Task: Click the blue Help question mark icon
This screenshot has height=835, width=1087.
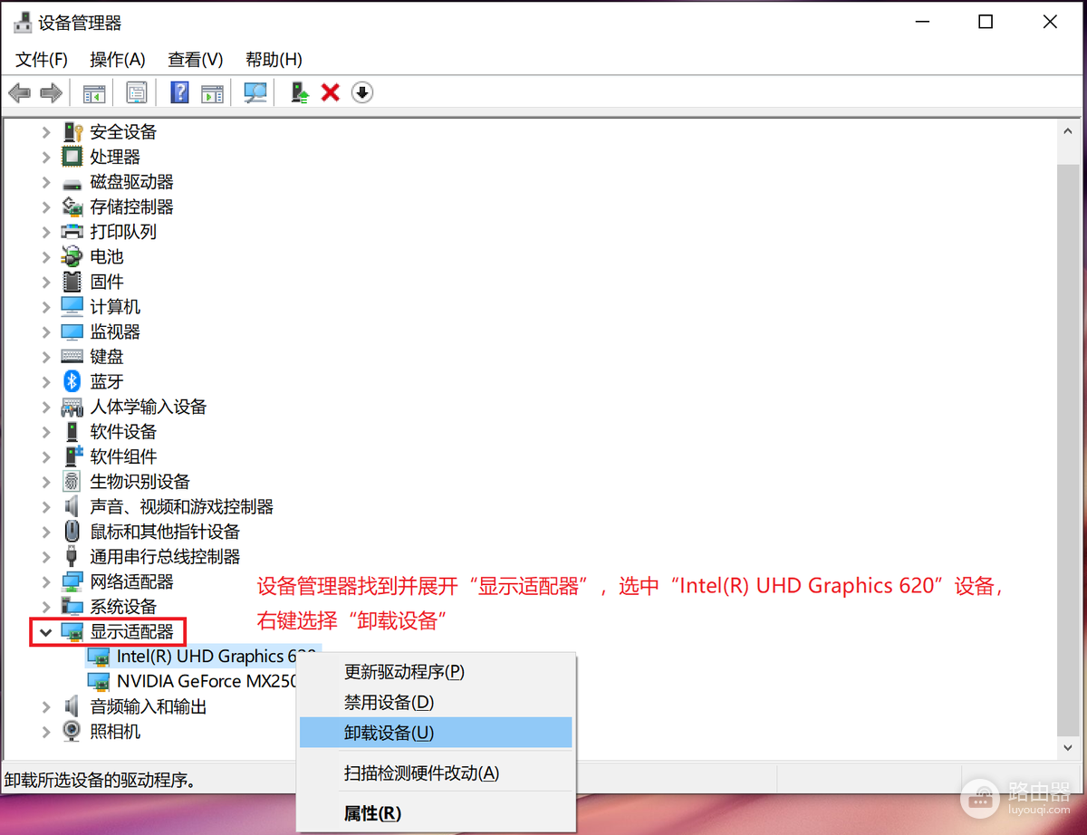Action: pyautogui.click(x=179, y=92)
